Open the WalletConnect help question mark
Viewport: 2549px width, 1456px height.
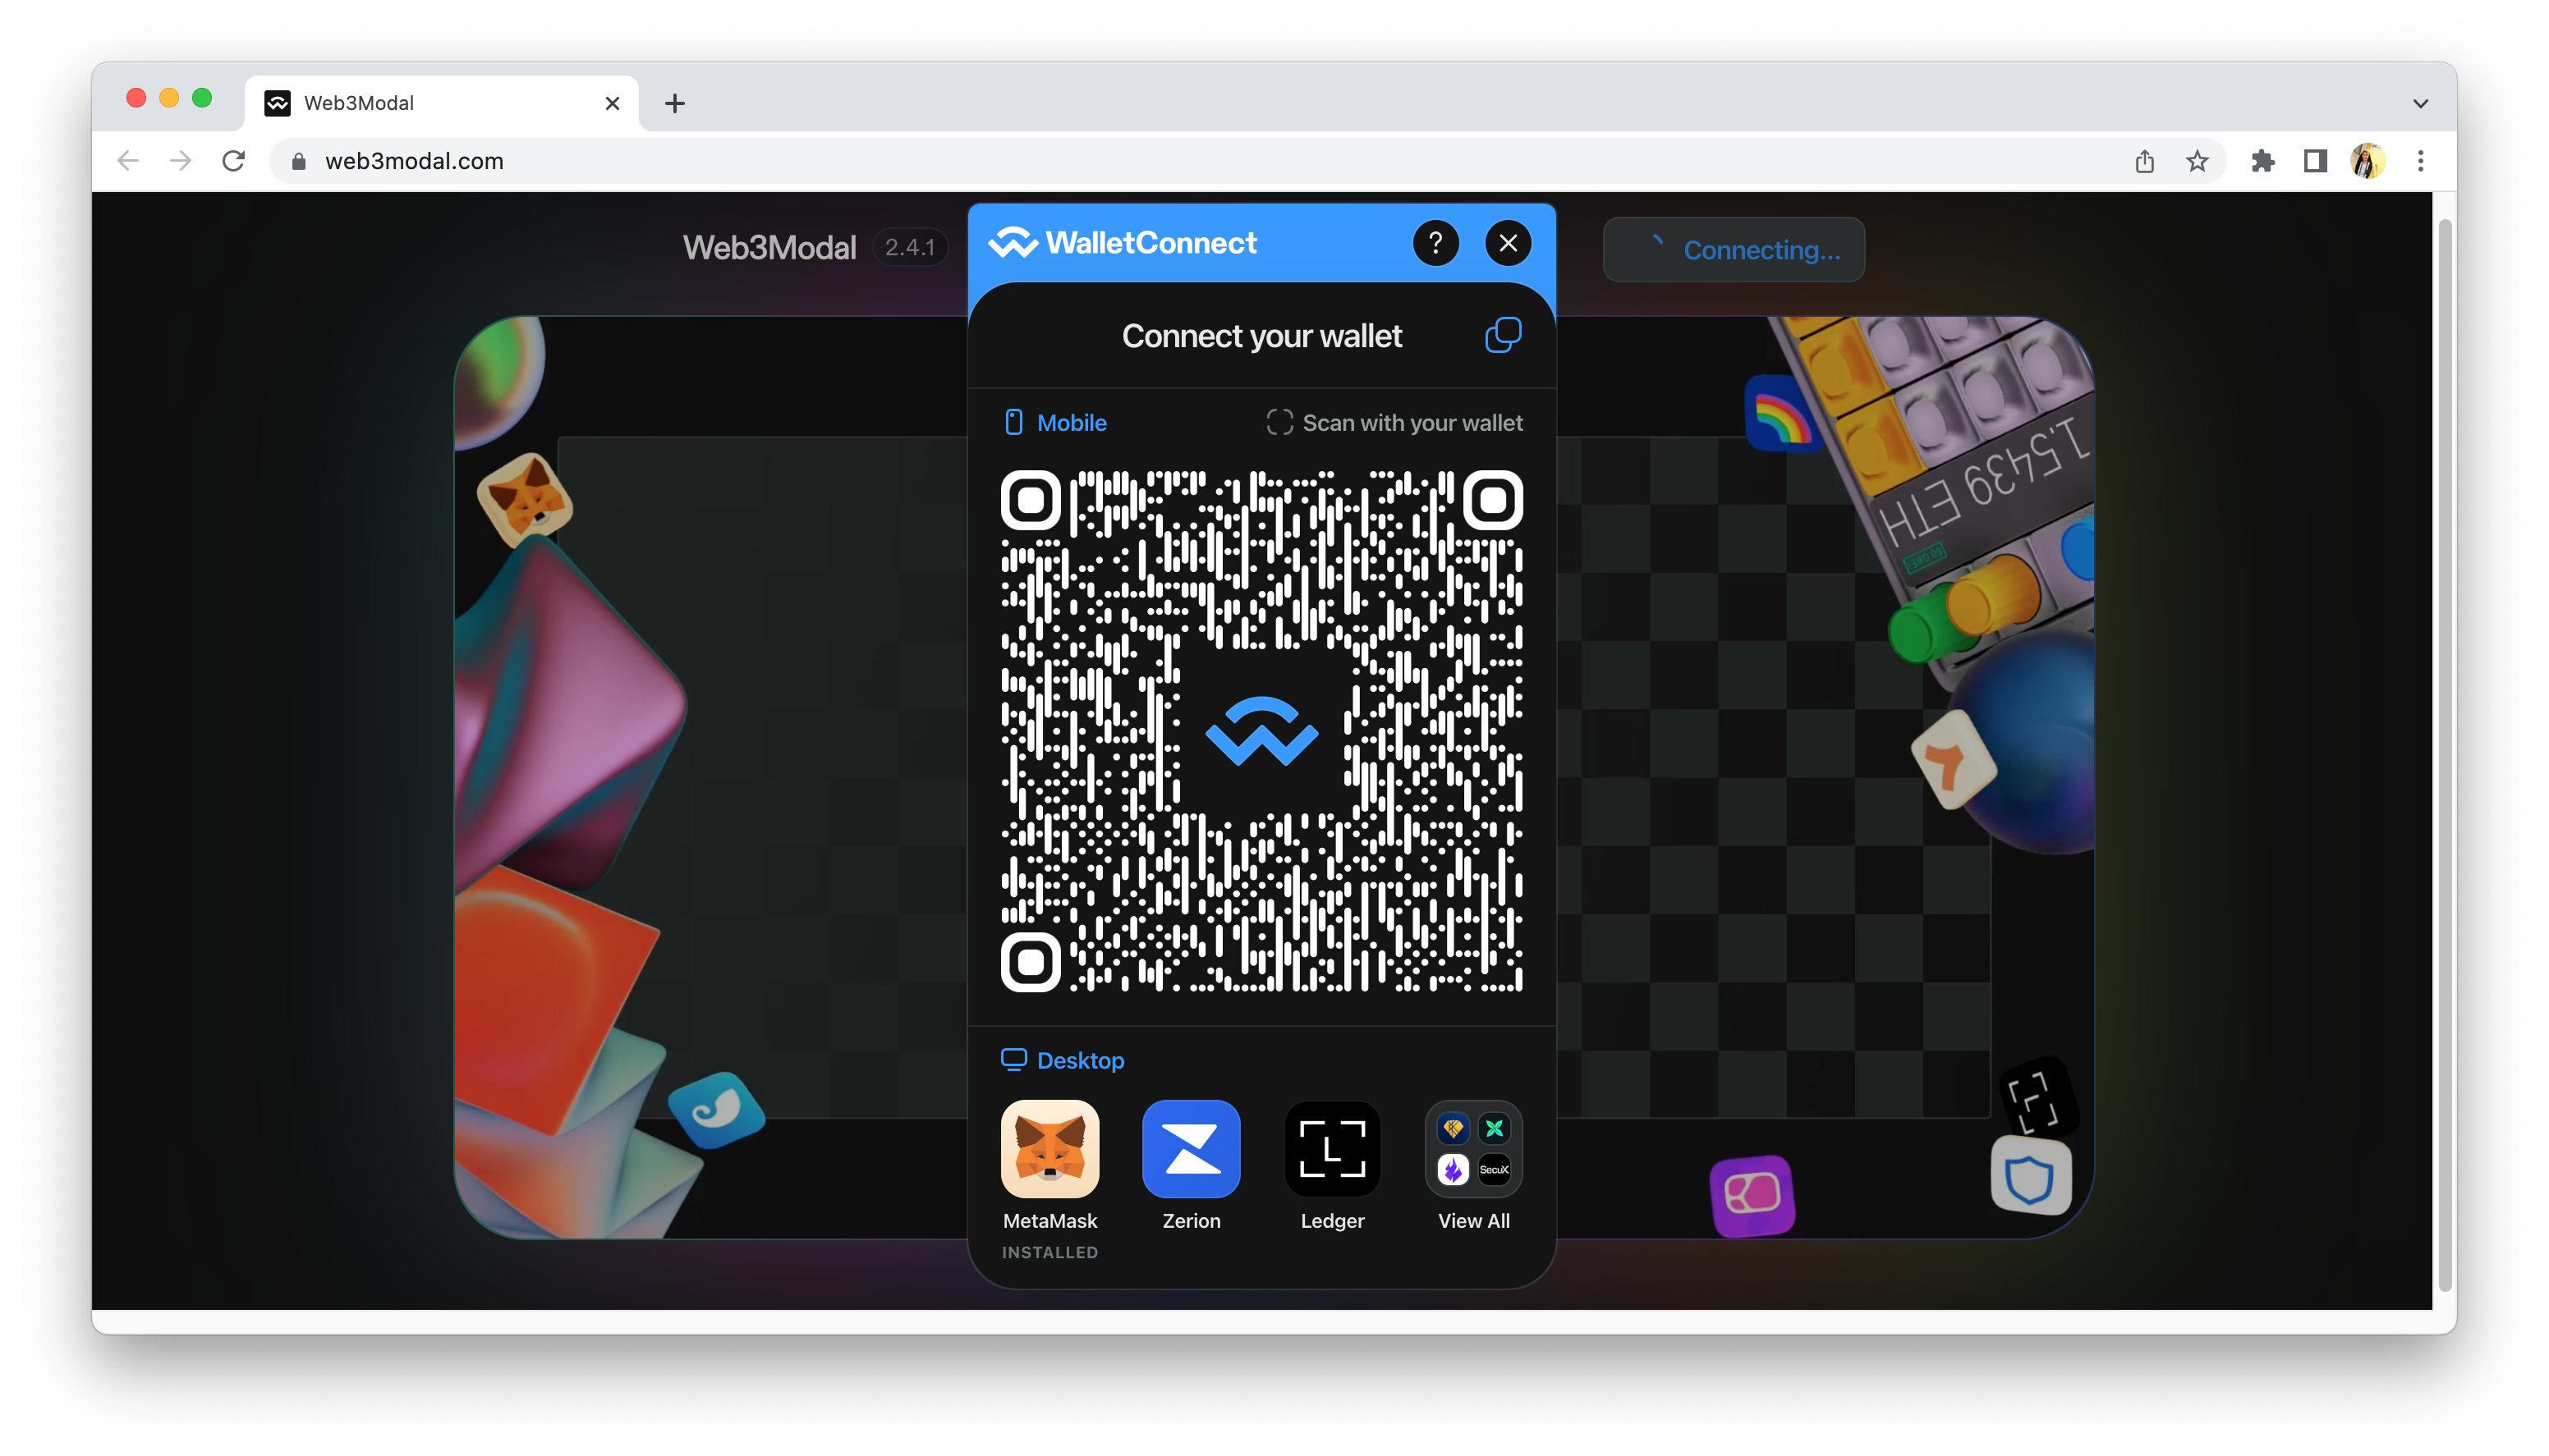pyautogui.click(x=1435, y=243)
